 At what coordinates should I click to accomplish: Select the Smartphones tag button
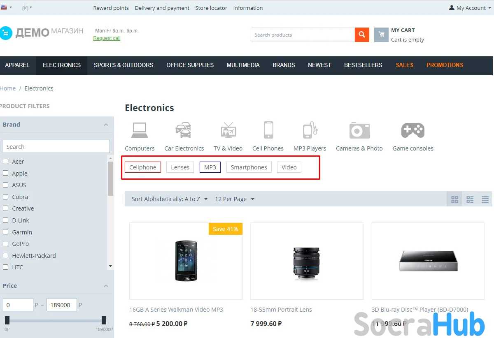point(249,167)
